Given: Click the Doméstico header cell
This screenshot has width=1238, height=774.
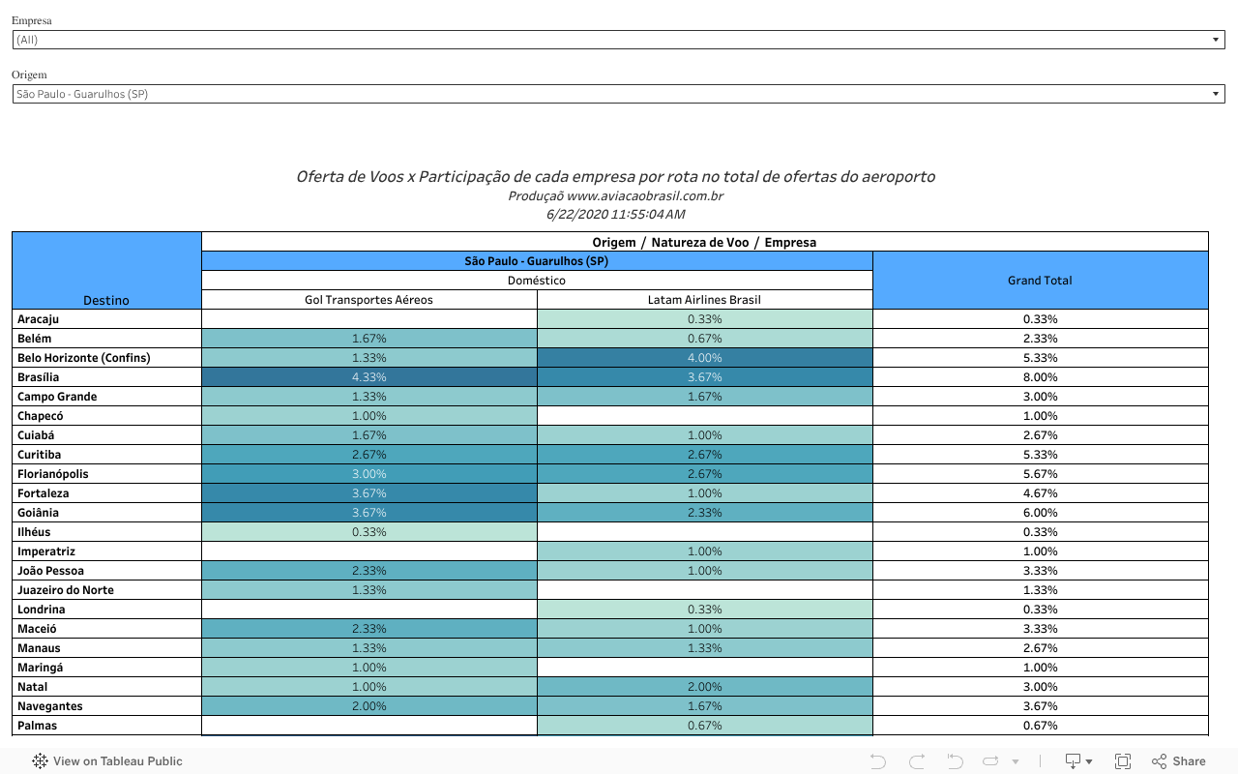Looking at the screenshot, I should pyautogui.click(x=537, y=281).
